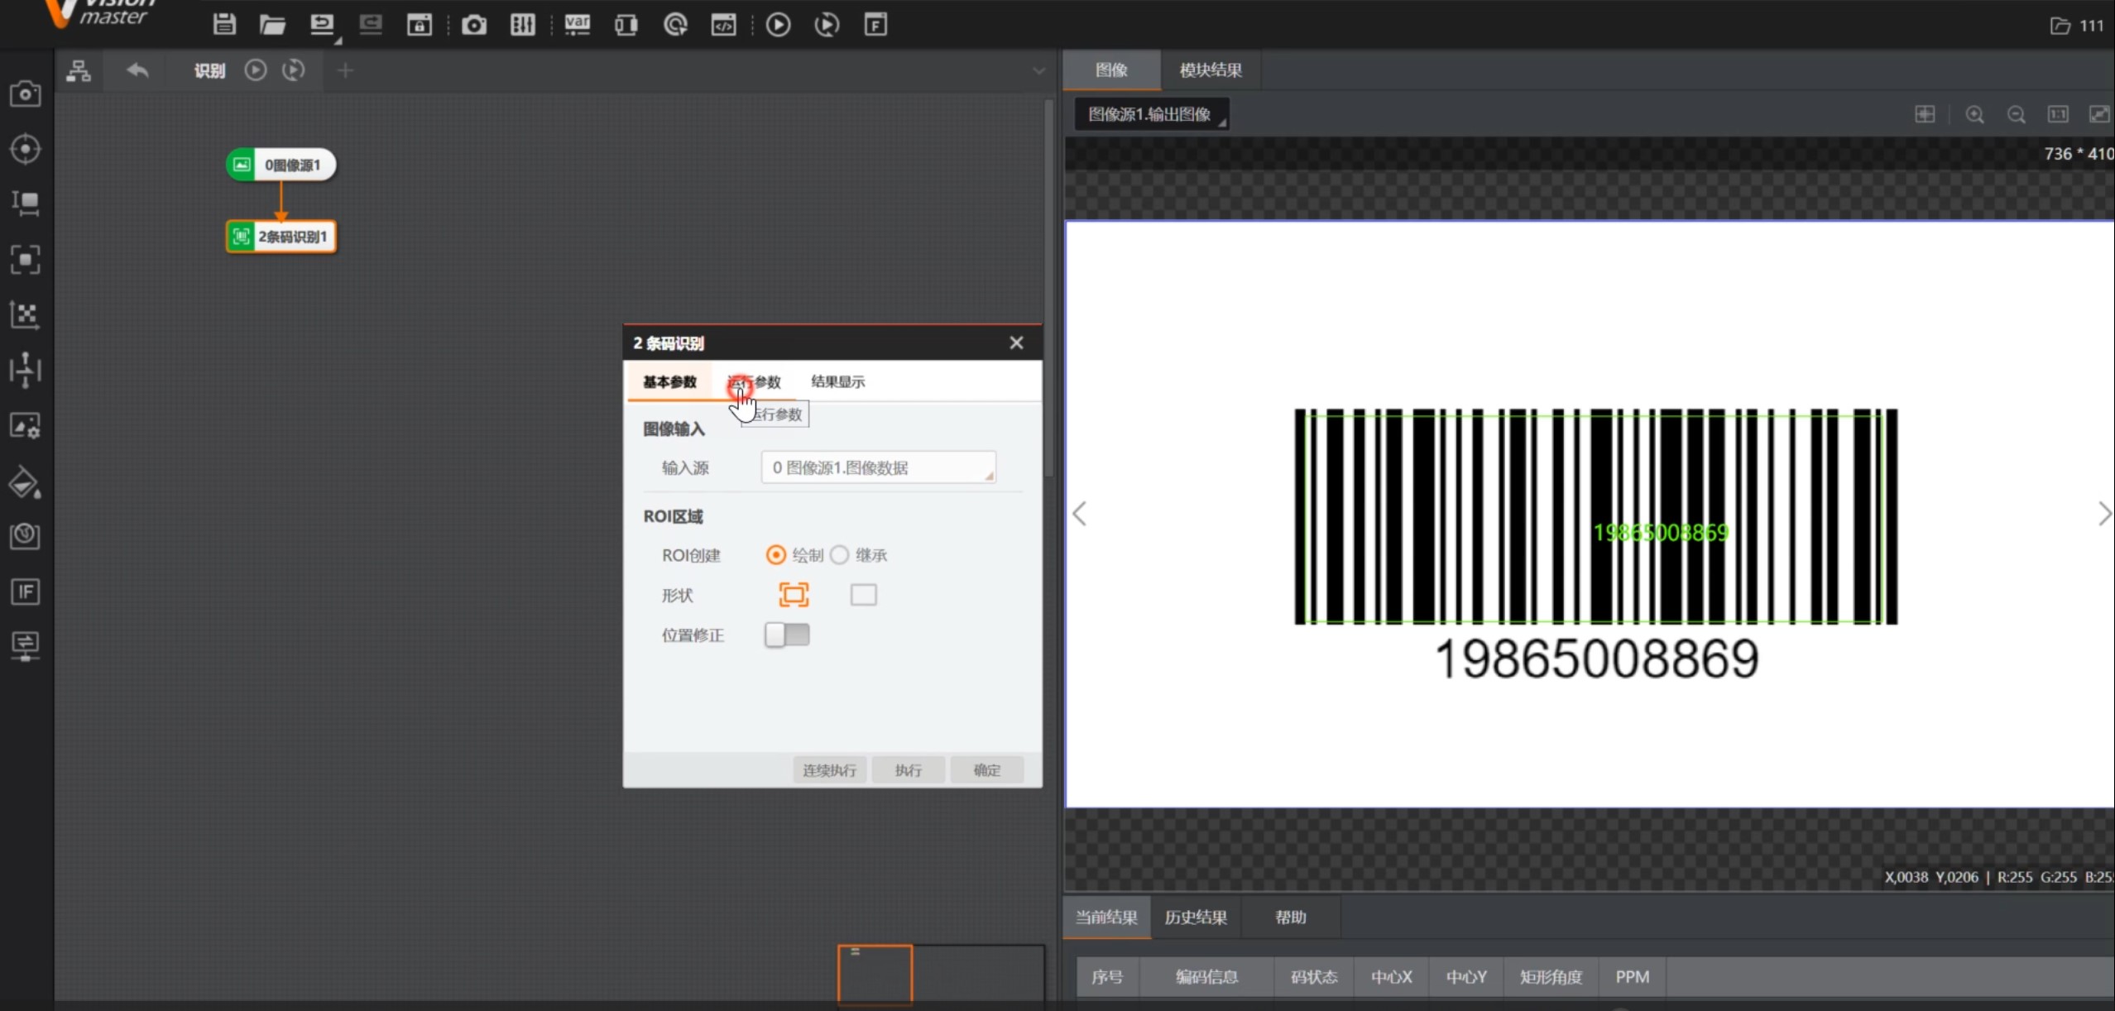Choose the rectangle ROI shape
This screenshot has height=1011, width=2115.
[864, 595]
